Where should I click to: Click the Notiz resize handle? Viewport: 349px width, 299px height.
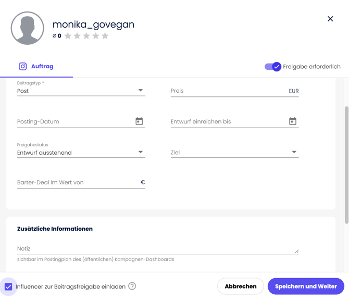[297, 251]
